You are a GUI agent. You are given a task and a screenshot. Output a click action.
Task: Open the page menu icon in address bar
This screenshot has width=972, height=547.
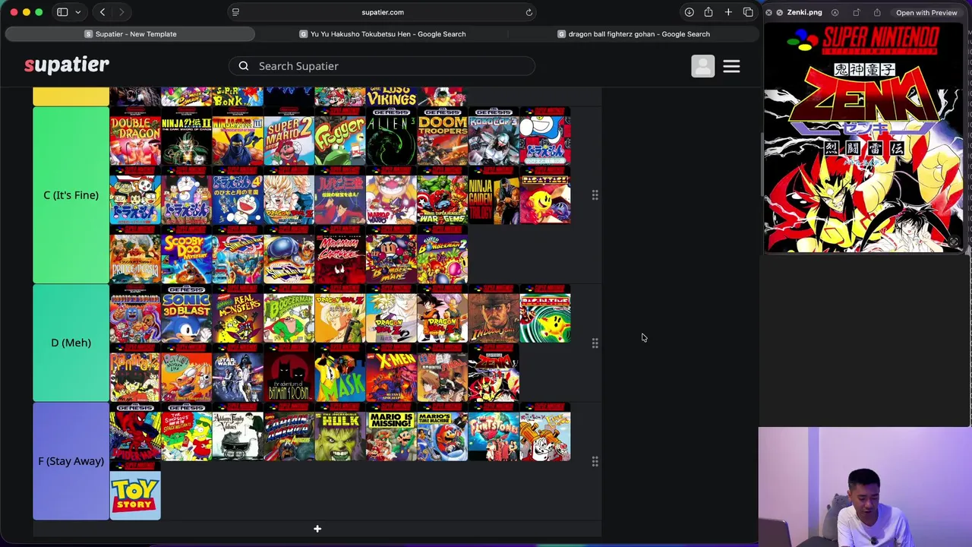(235, 12)
